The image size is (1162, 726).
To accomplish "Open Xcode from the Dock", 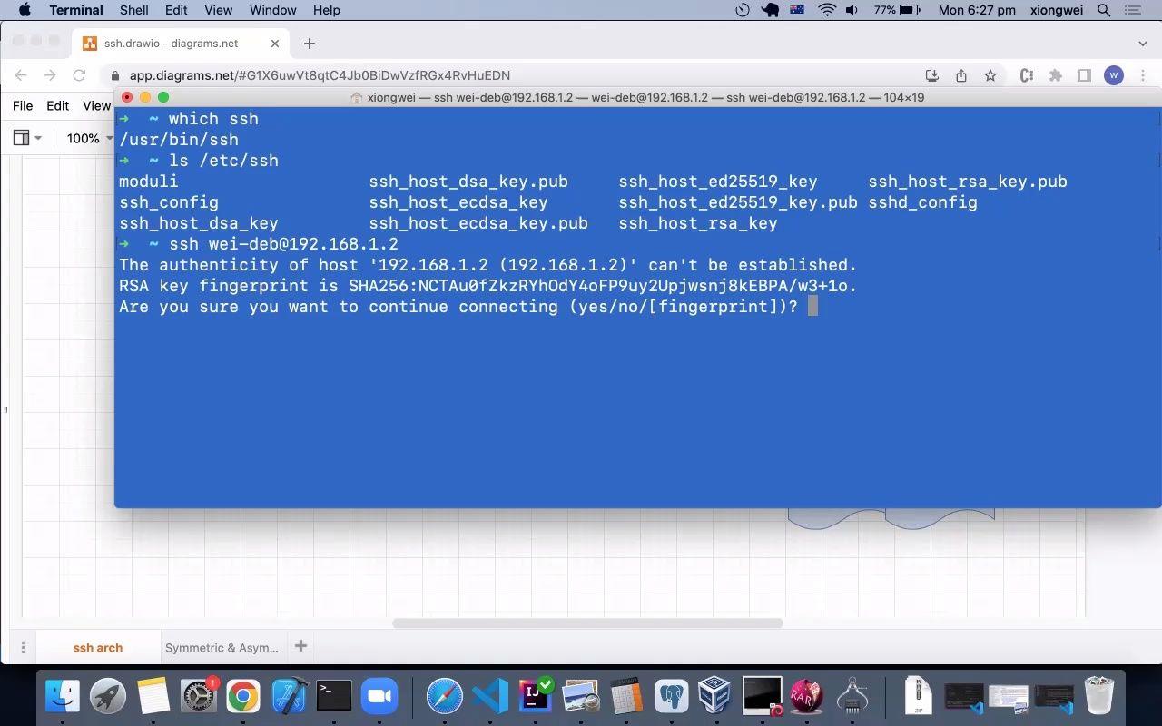I will pyautogui.click(x=289, y=696).
